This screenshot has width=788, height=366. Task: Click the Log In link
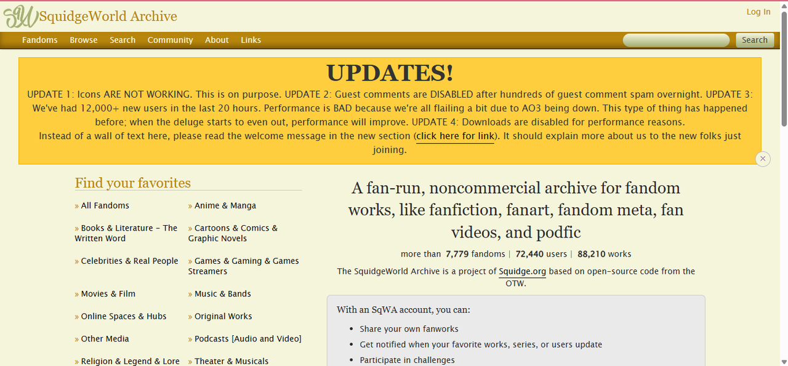click(x=758, y=12)
